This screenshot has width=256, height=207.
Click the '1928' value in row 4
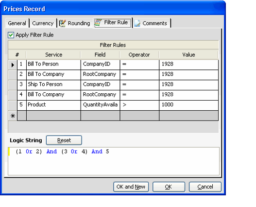[x=188, y=95]
